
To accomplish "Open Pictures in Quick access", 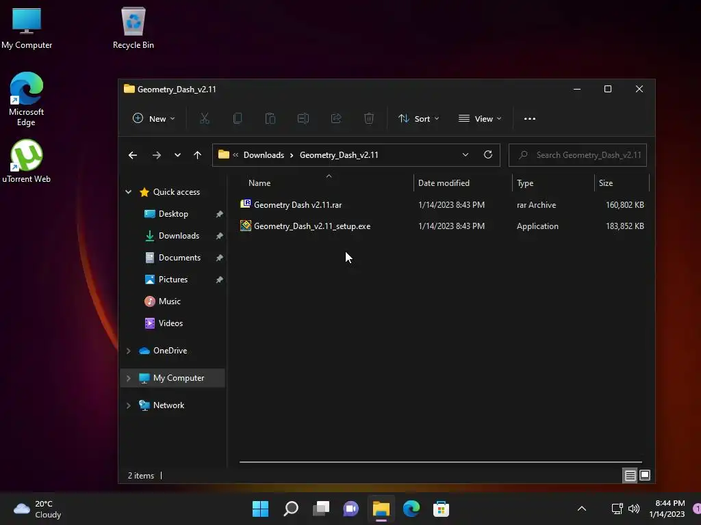I will (173, 280).
